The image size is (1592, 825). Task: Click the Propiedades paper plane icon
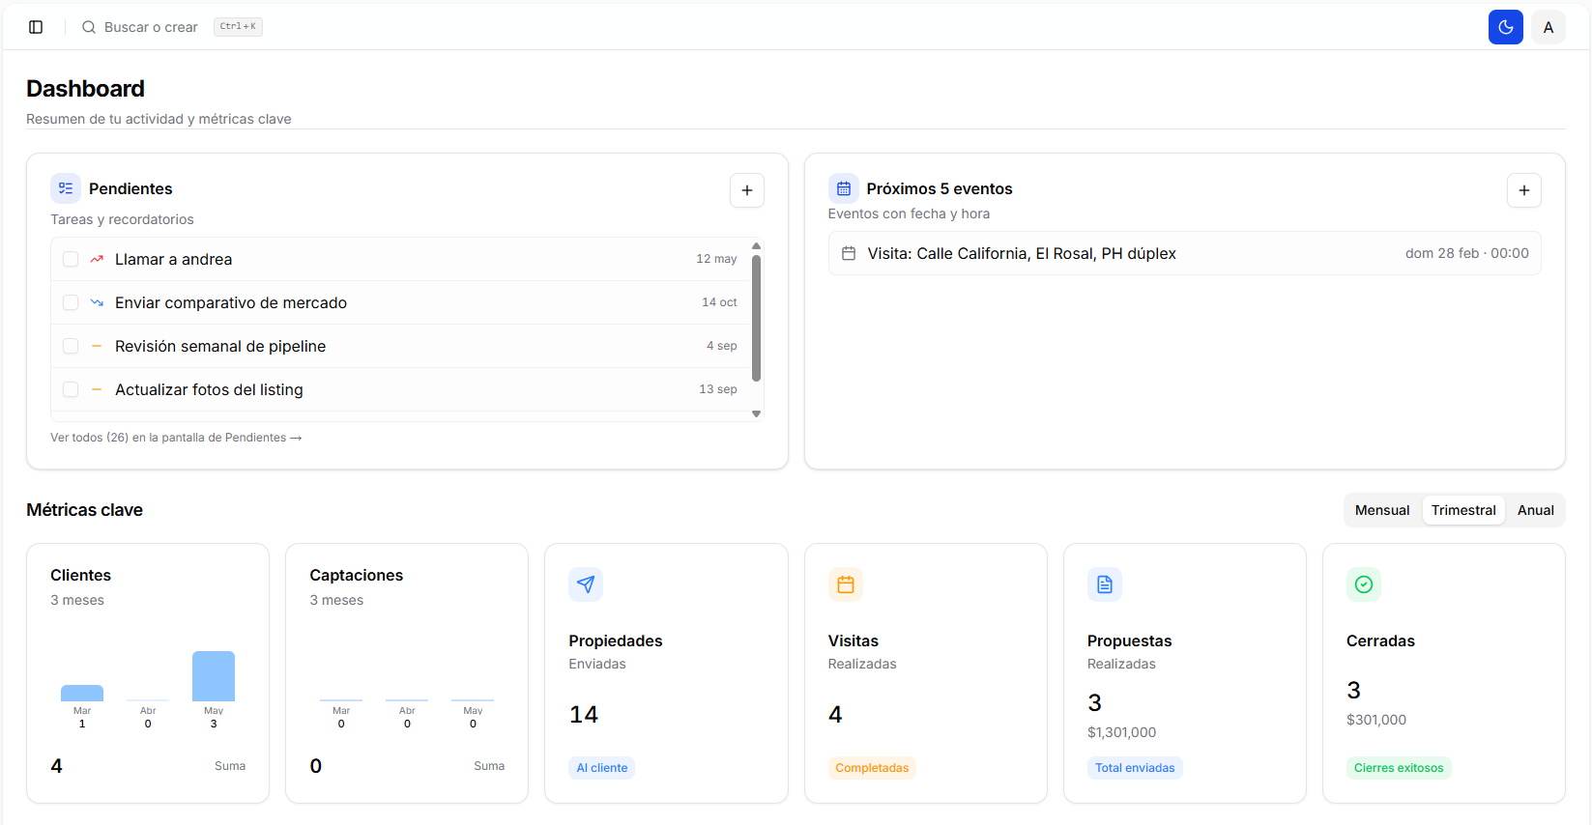586,584
